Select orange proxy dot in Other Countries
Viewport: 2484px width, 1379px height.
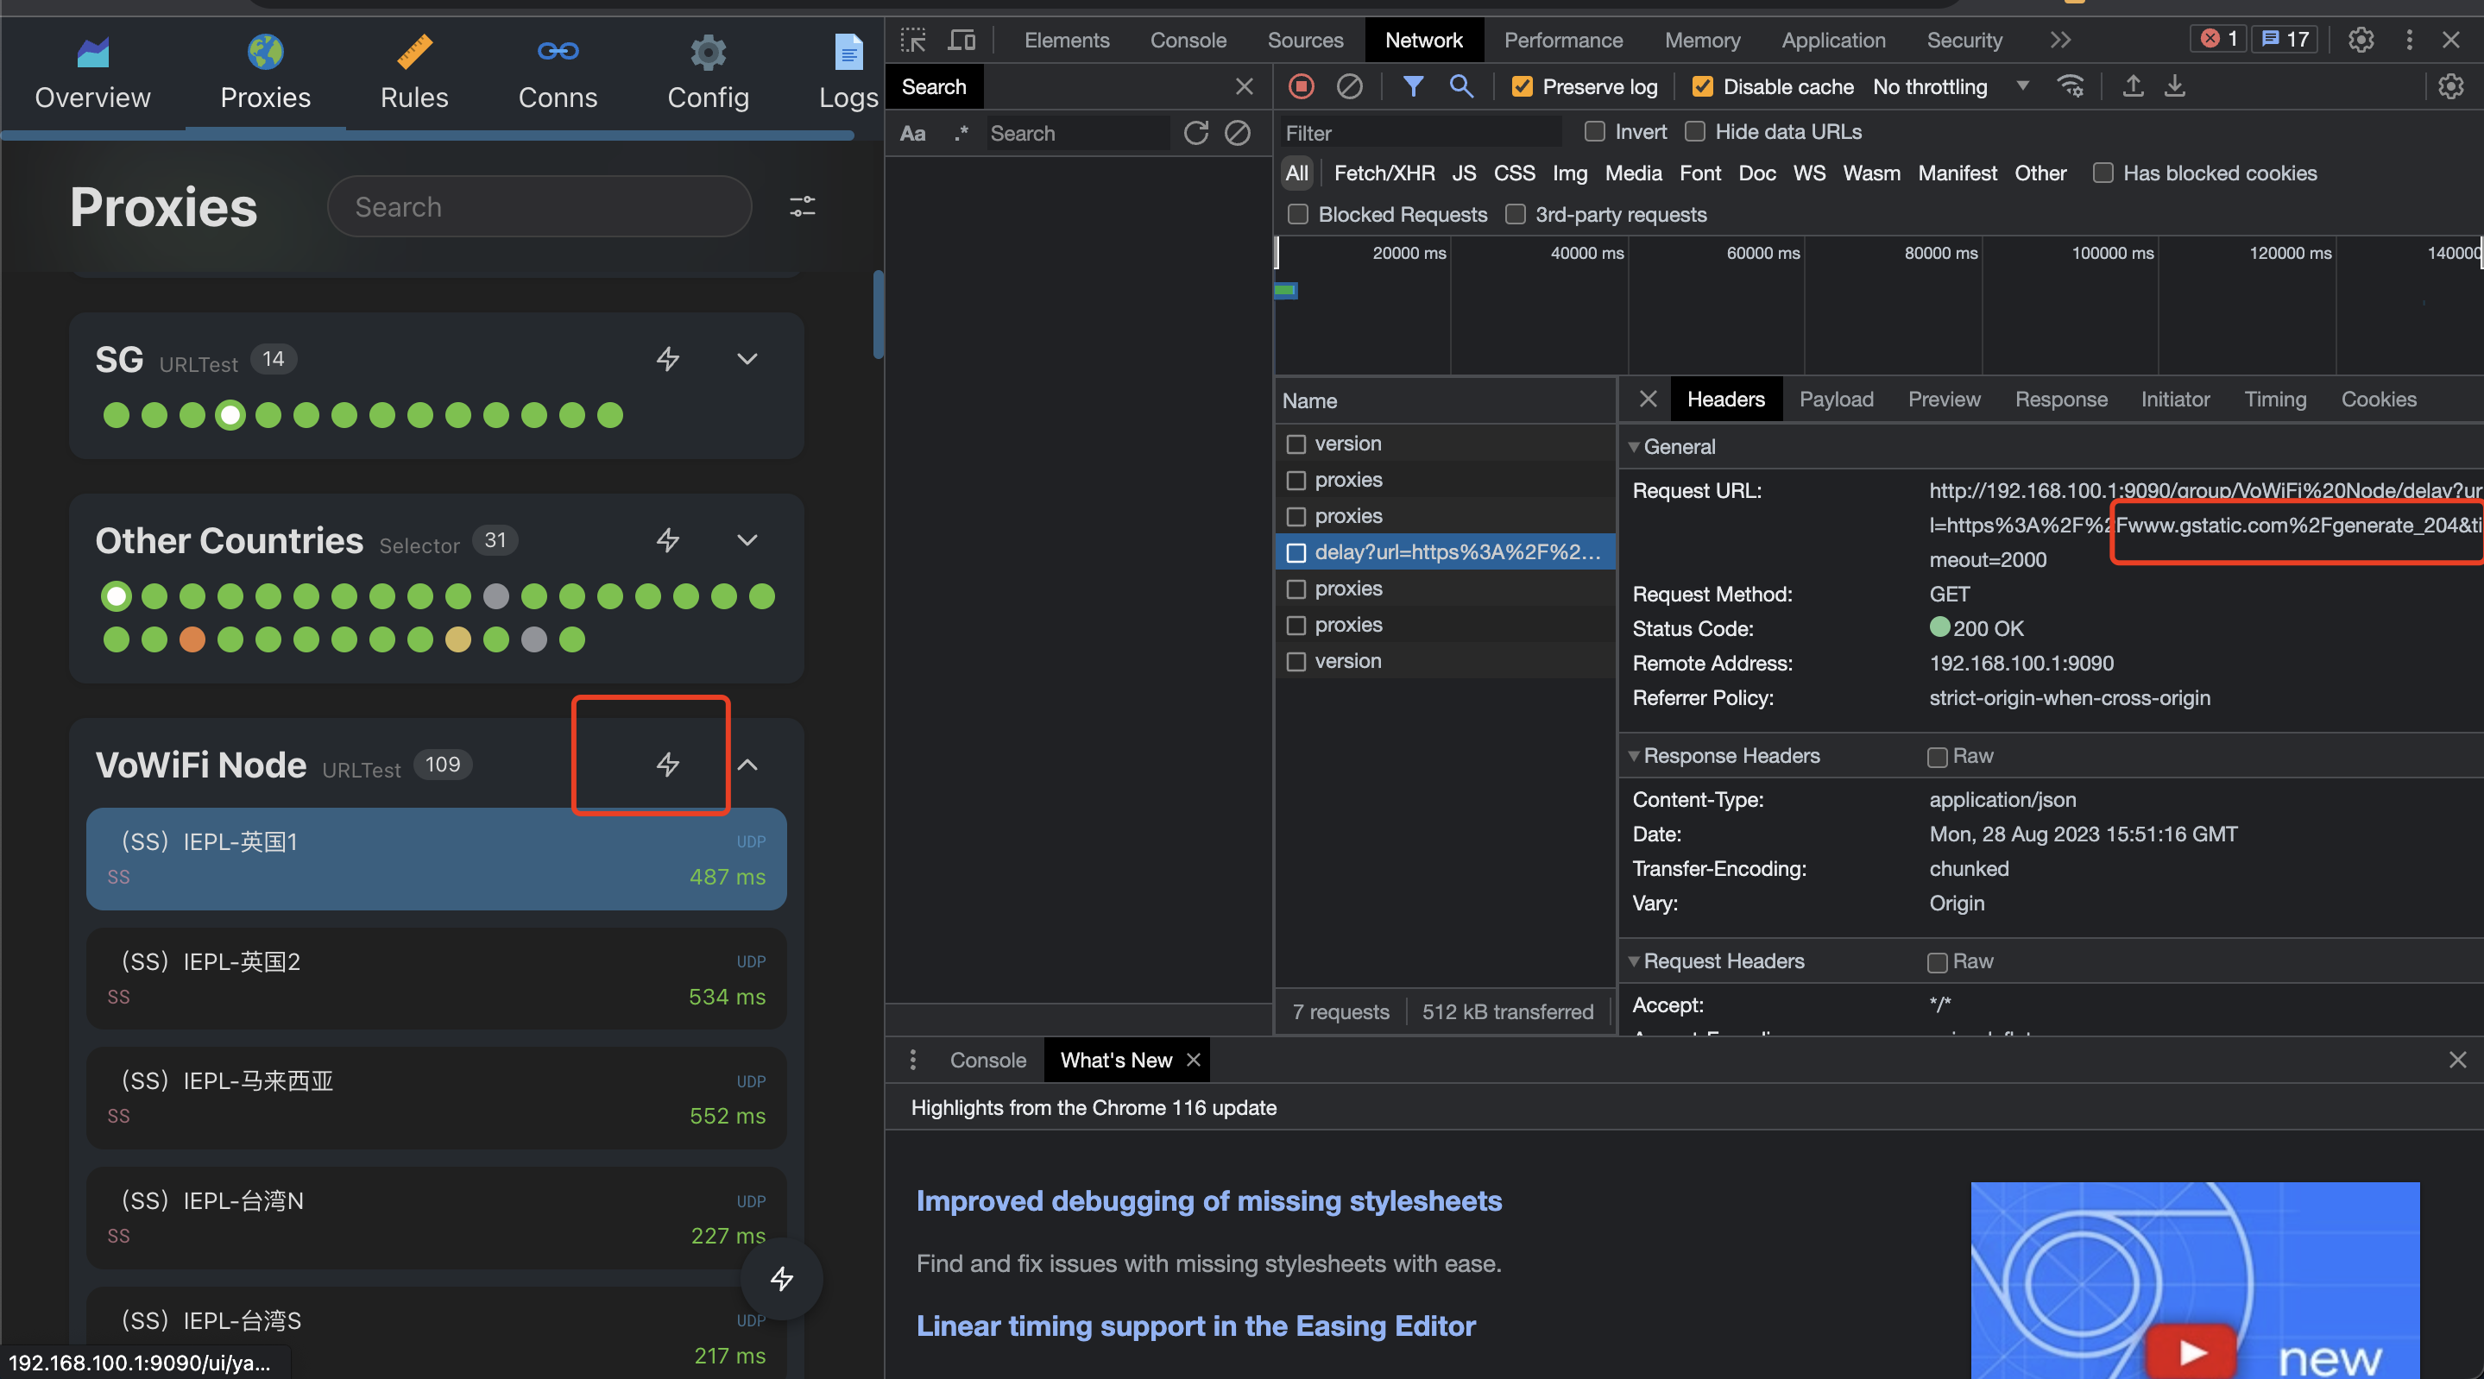click(192, 639)
